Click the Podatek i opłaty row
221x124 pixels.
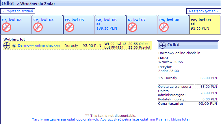tap(187, 99)
